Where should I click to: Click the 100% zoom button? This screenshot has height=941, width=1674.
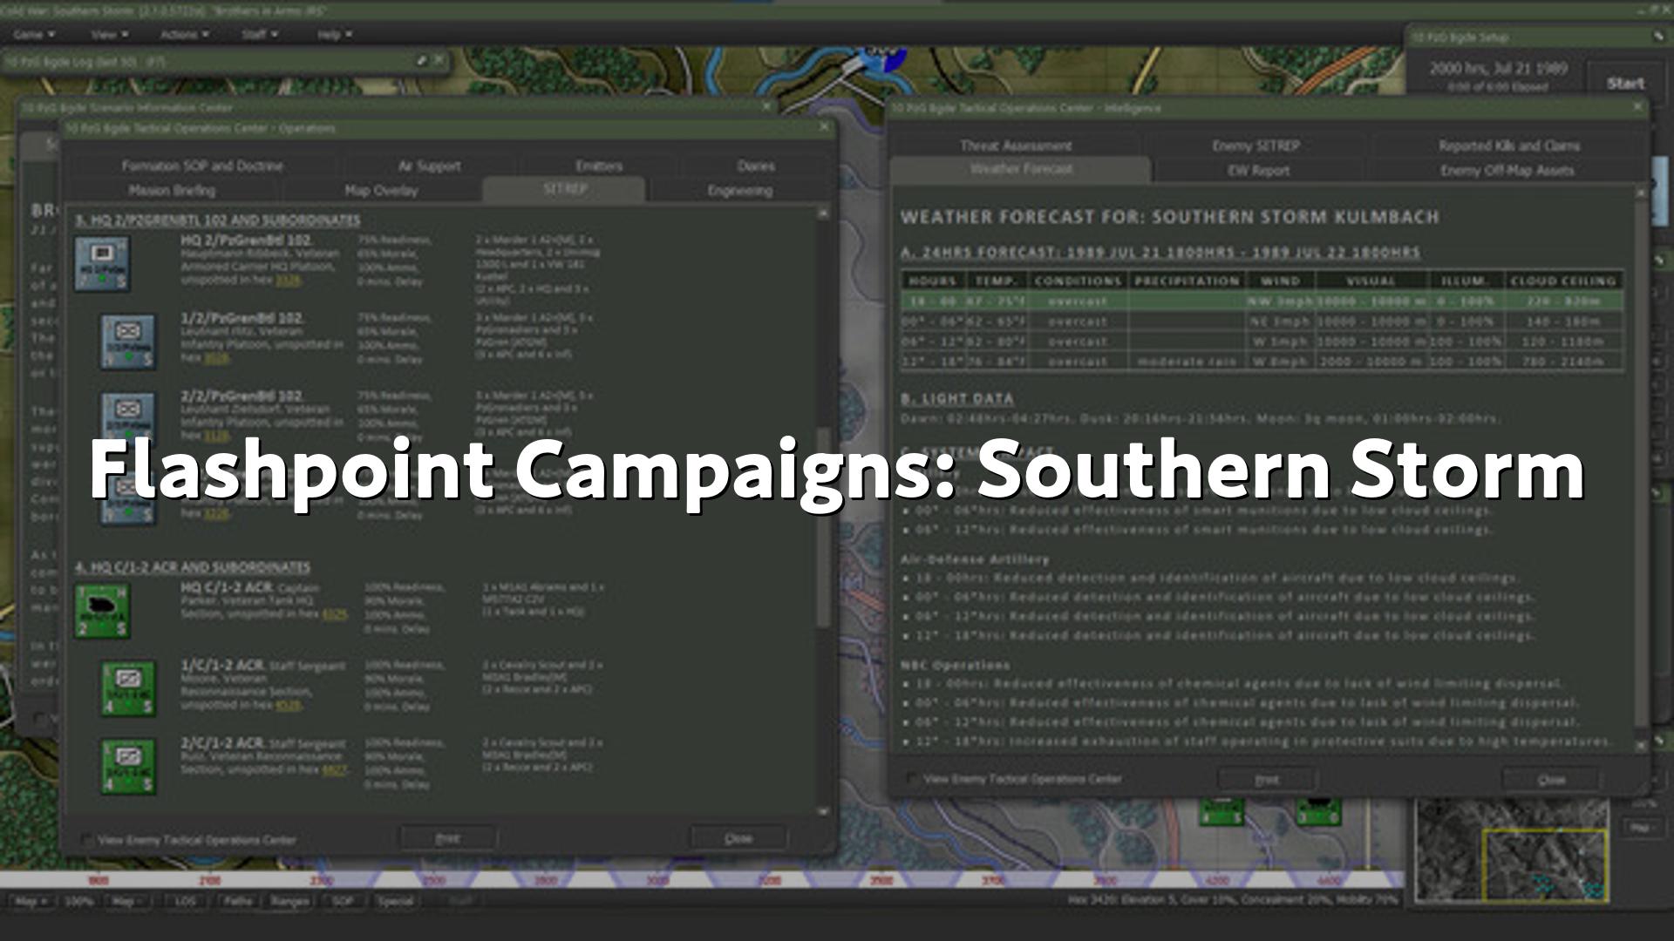78,901
